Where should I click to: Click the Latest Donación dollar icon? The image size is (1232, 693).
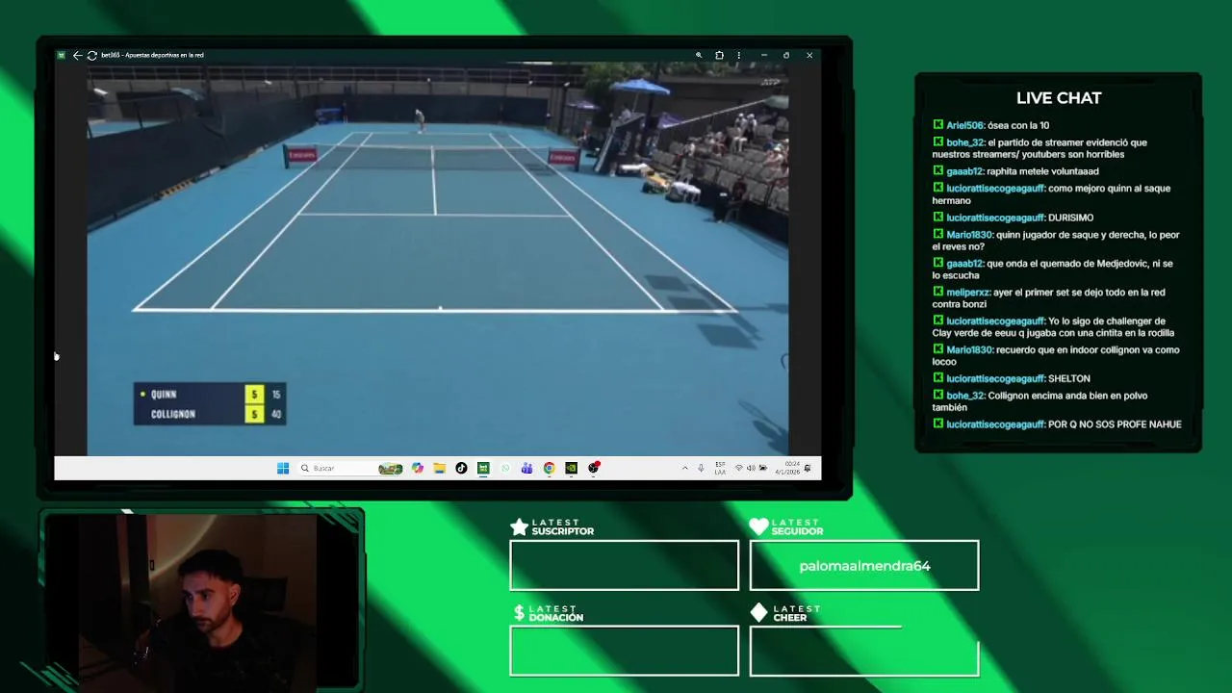[x=519, y=613]
